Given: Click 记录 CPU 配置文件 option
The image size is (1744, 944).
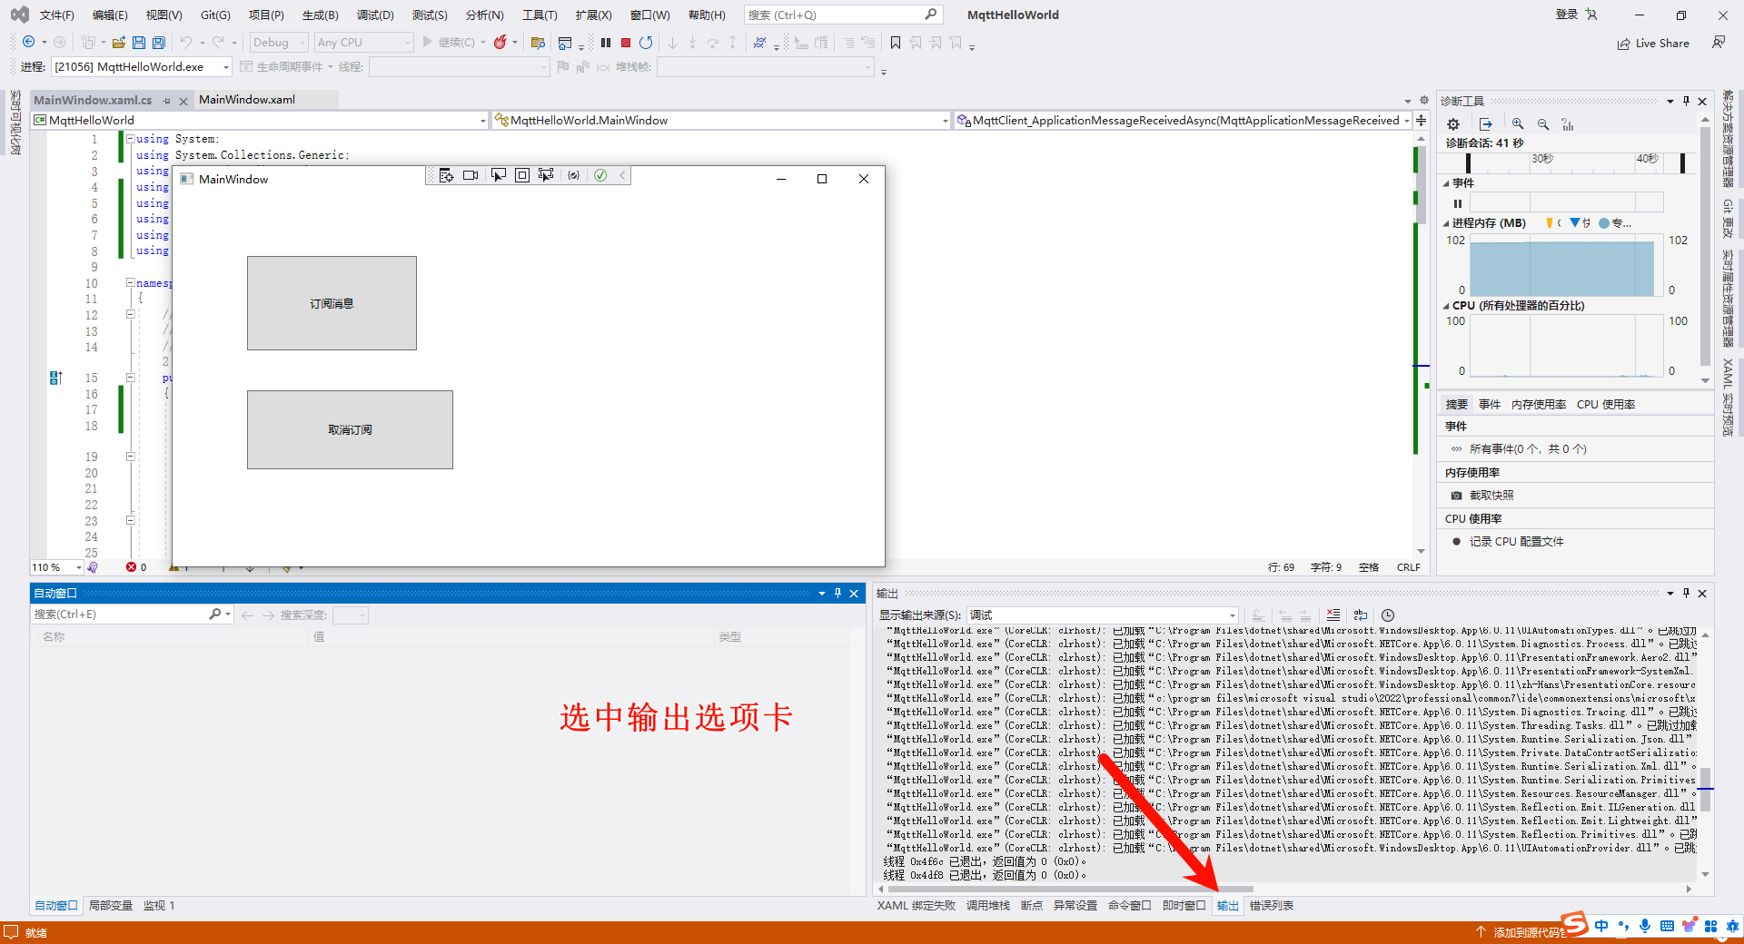Looking at the screenshot, I should 1516,541.
